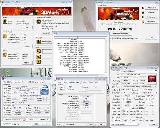Screen dimensions: 160x128
Task: Click the System Info button
Action: click(x=47, y=33)
